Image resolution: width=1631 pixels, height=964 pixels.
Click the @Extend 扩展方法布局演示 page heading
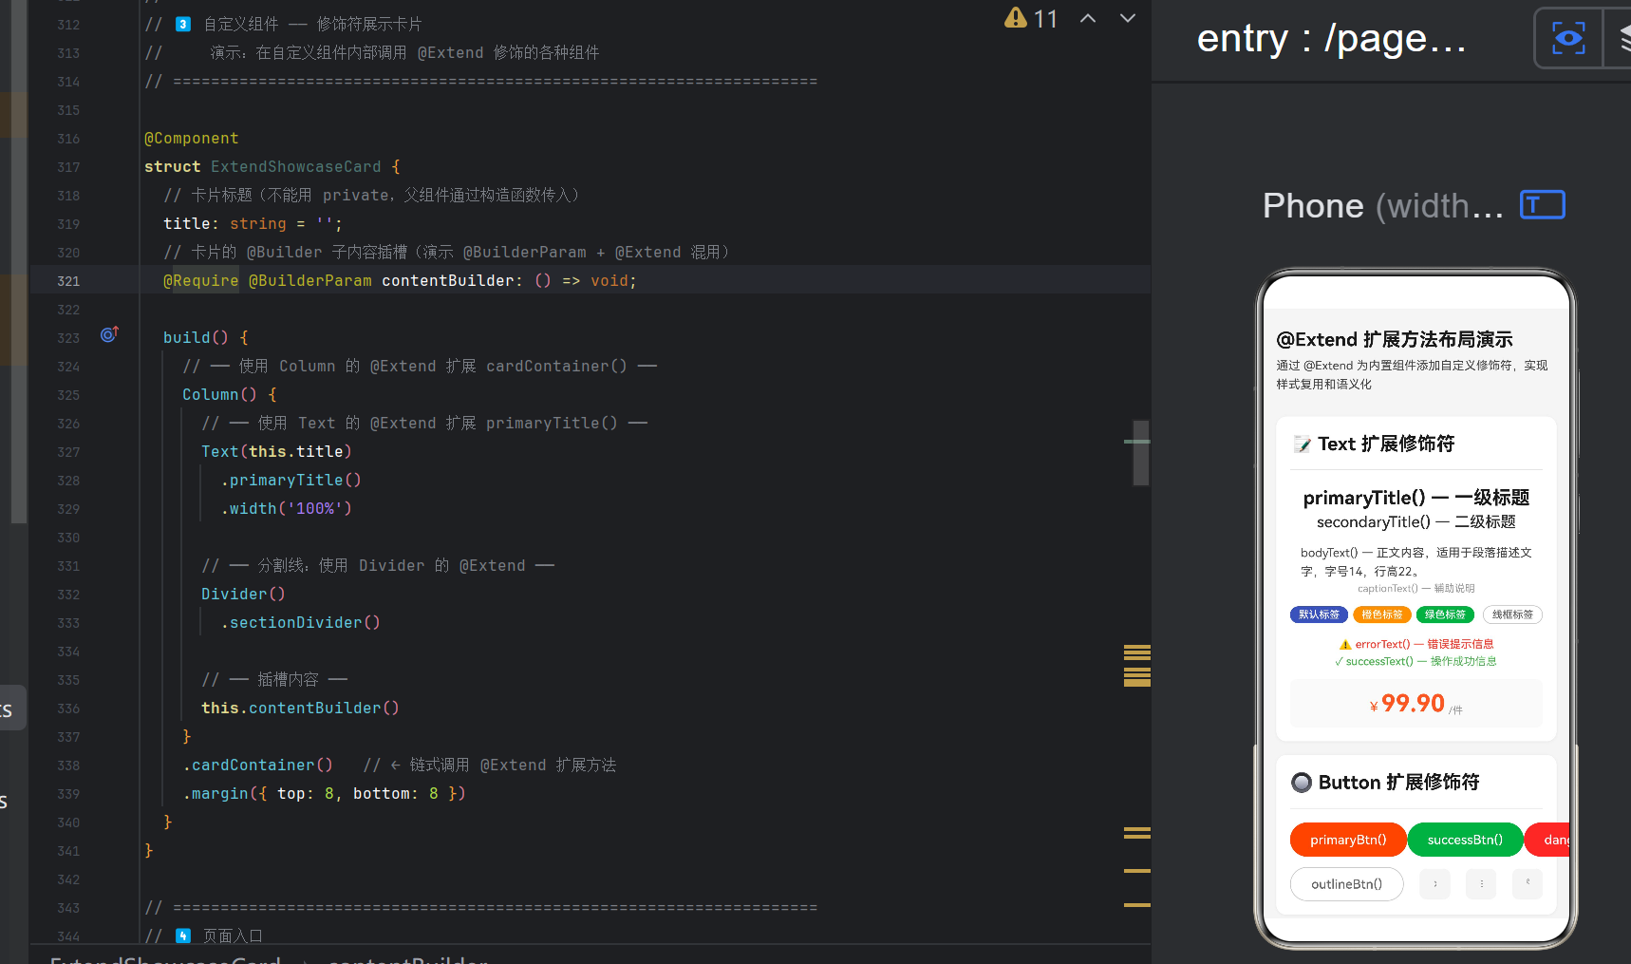1395,339
